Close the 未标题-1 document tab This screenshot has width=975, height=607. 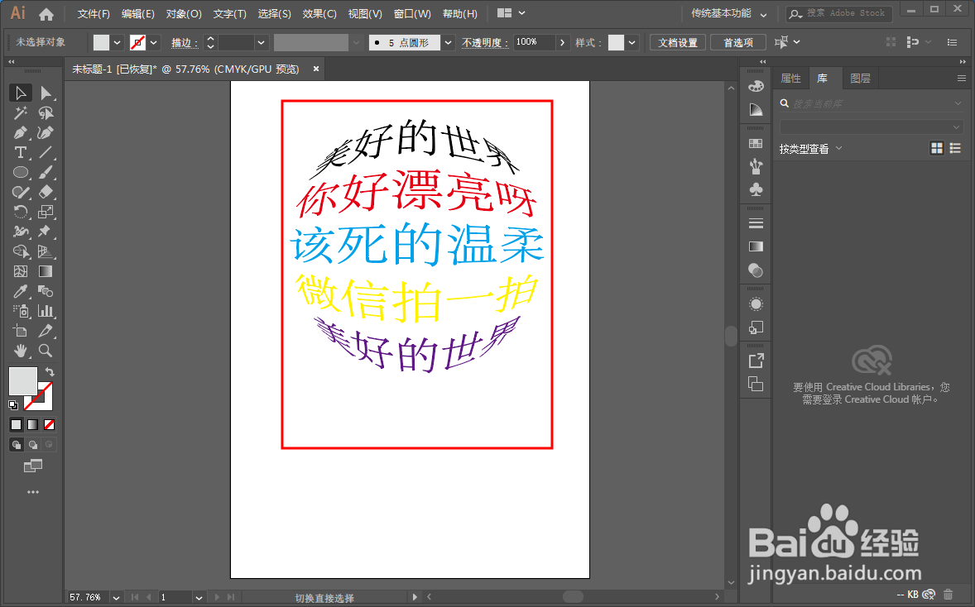[x=316, y=69]
